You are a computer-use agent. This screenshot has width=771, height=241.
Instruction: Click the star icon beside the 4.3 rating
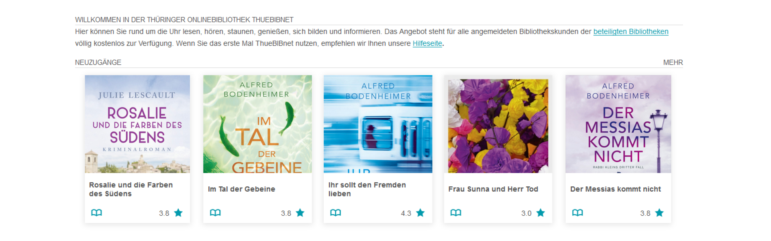(420, 213)
